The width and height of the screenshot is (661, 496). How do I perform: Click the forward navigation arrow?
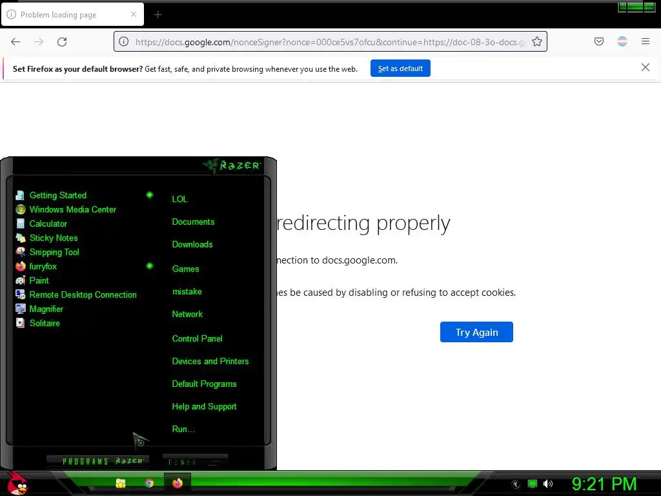click(39, 41)
